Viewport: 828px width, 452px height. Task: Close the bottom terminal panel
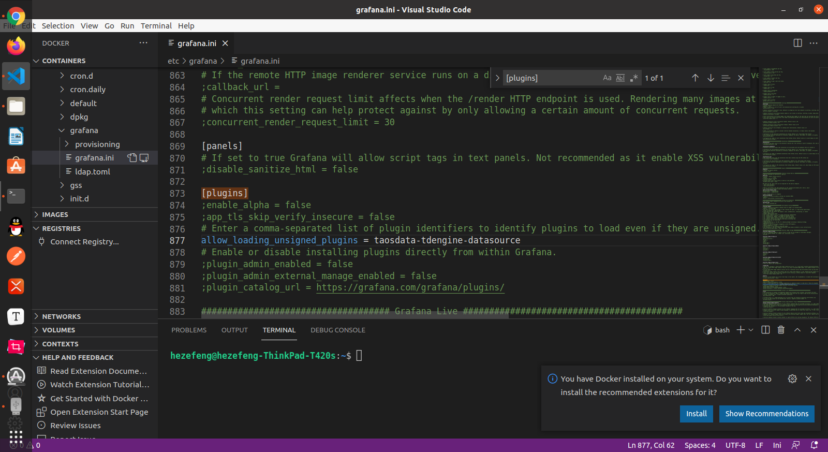pos(814,330)
